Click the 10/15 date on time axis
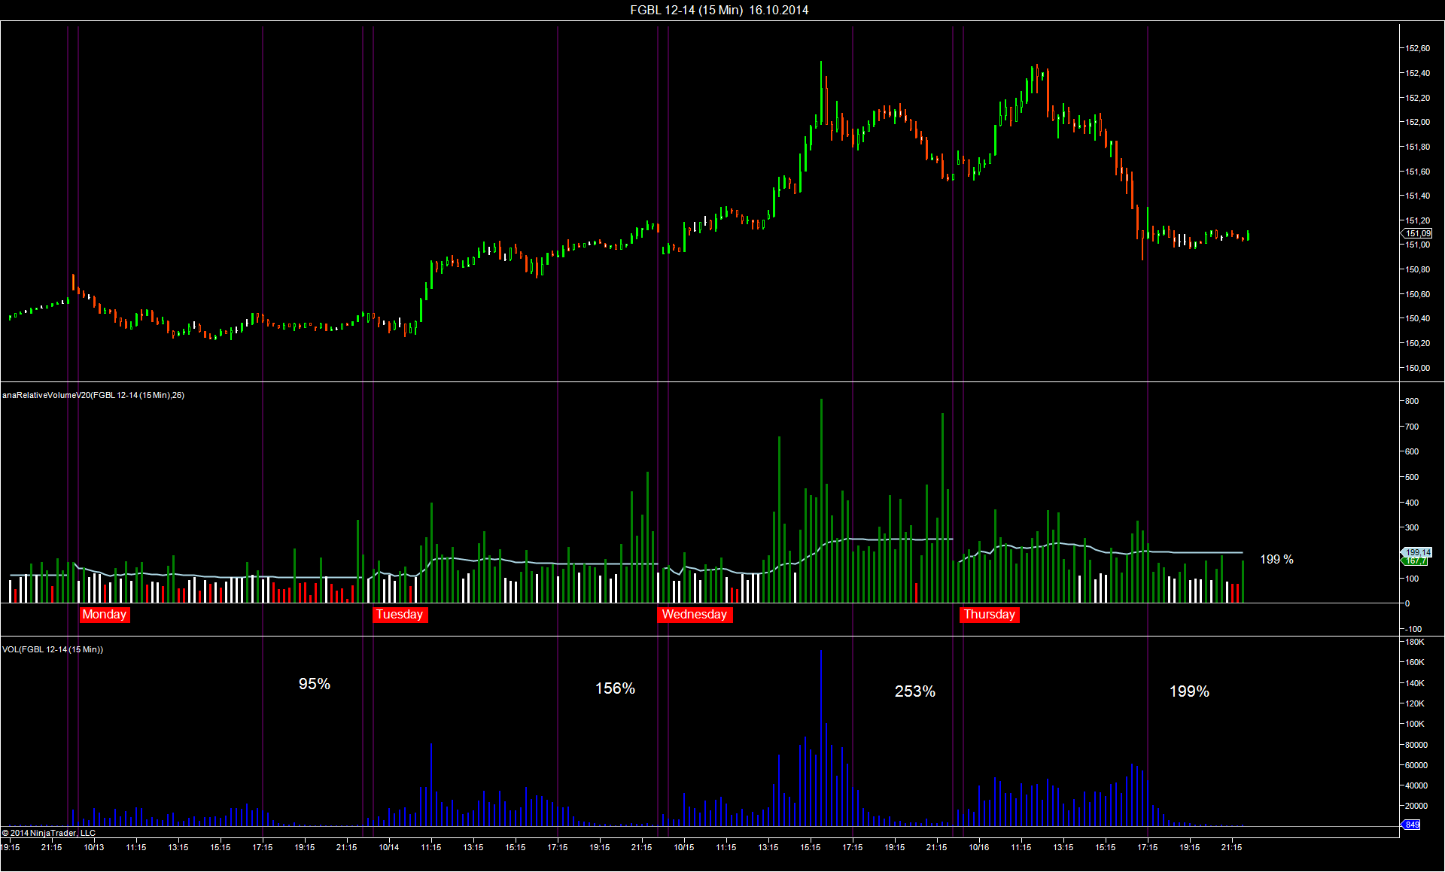The image size is (1445, 872). 684,847
